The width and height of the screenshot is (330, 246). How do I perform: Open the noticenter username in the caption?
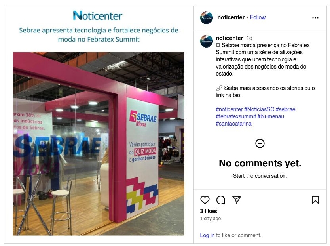[229, 38]
